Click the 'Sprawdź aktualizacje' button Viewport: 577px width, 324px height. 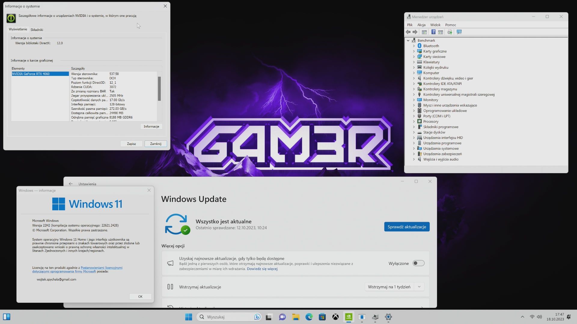407,227
